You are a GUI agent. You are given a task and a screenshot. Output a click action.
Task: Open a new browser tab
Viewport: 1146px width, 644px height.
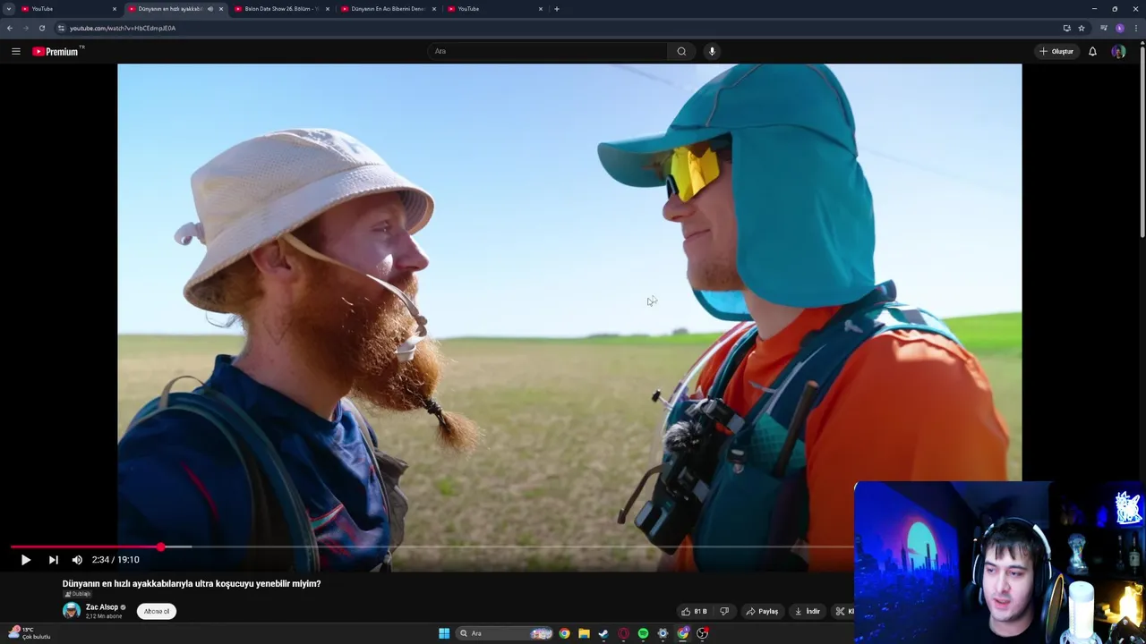tap(557, 9)
